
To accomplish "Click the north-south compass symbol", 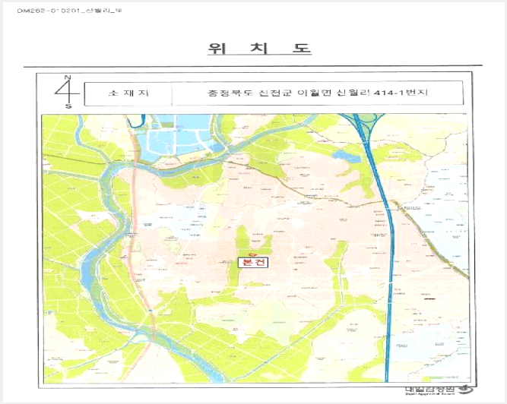I will pos(67,92).
